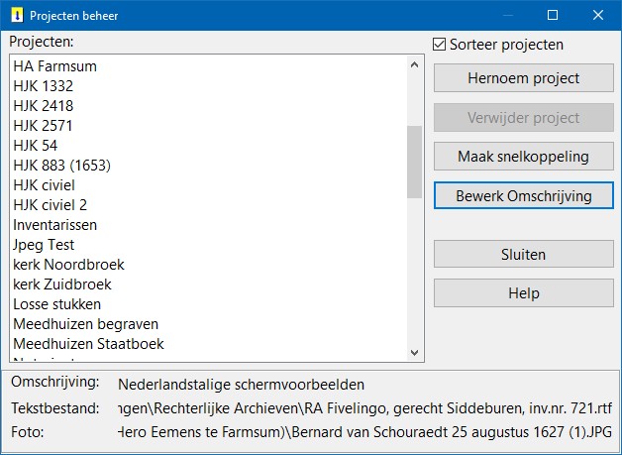Pick the Jpeg Test project

tap(44, 245)
